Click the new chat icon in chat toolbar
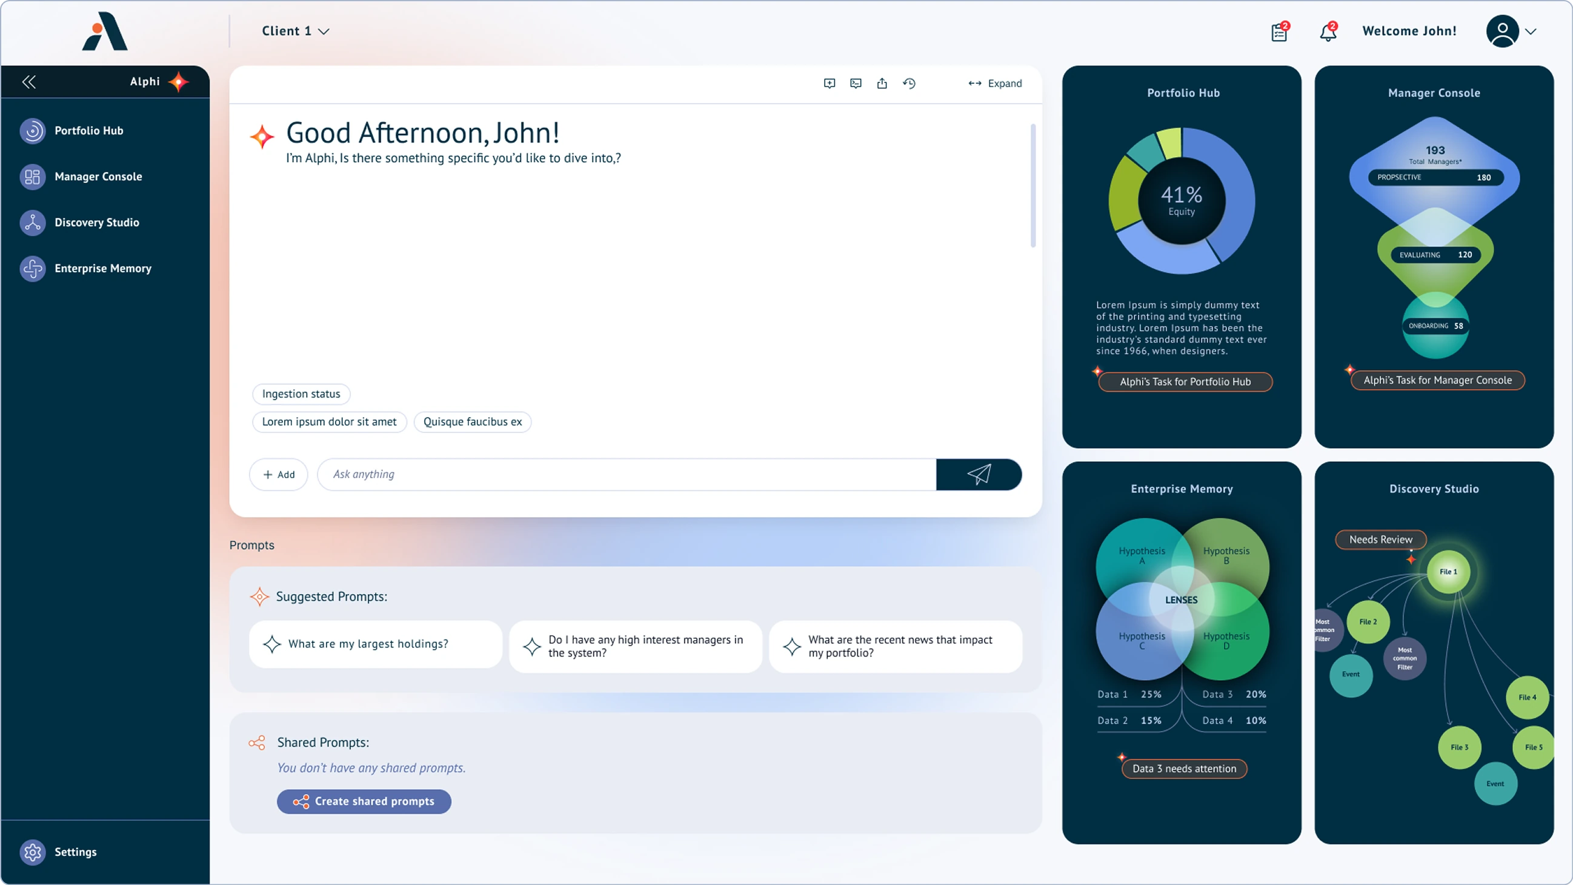 coord(830,84)
